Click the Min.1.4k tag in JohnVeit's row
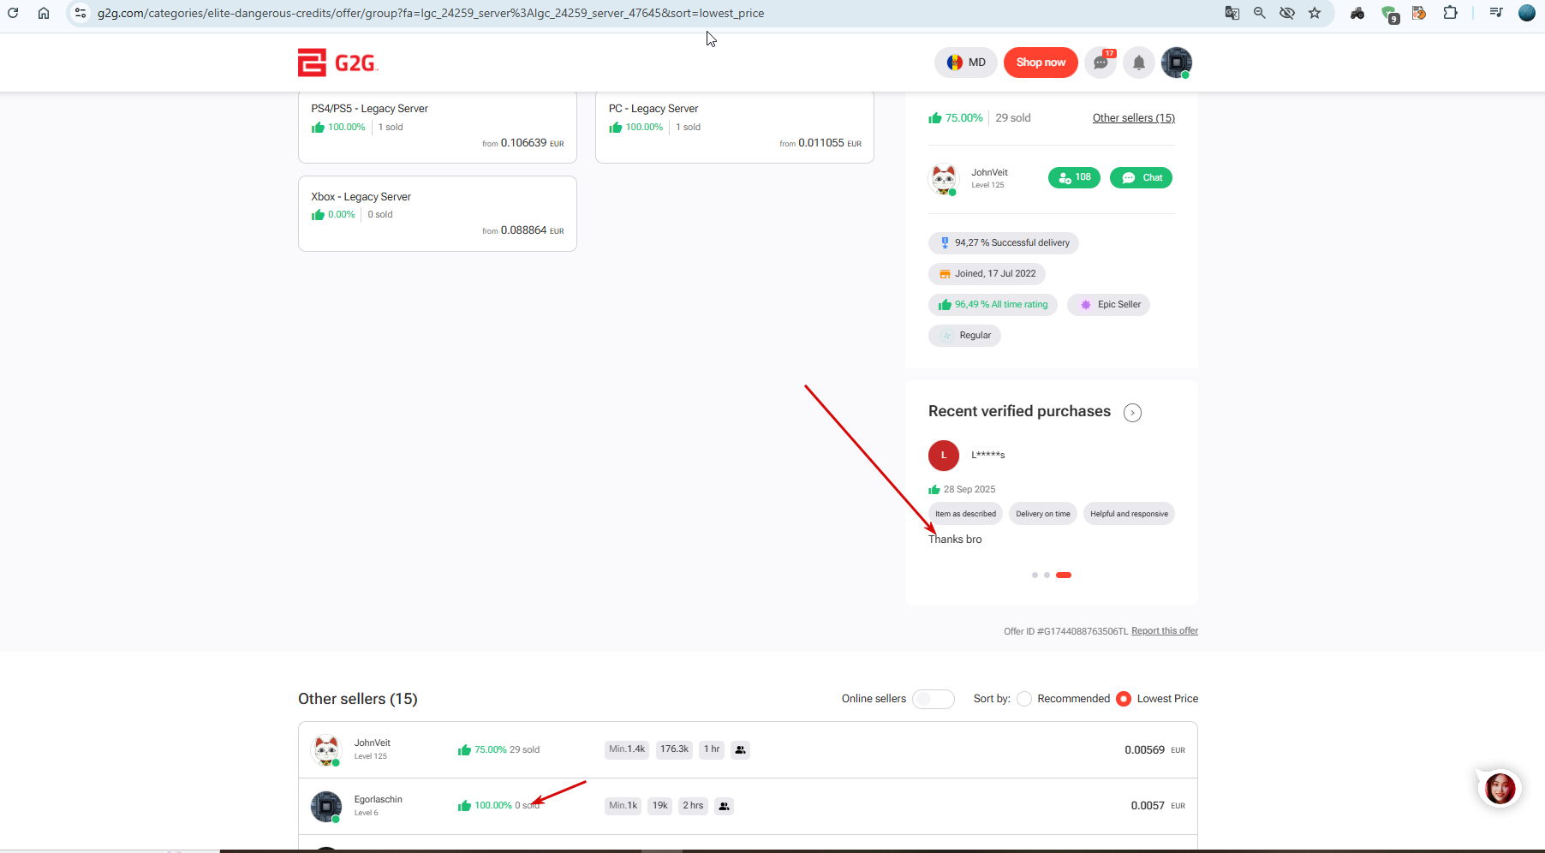Image resolution: width=1545 pixels, height=853 pixels. (627, 749)
